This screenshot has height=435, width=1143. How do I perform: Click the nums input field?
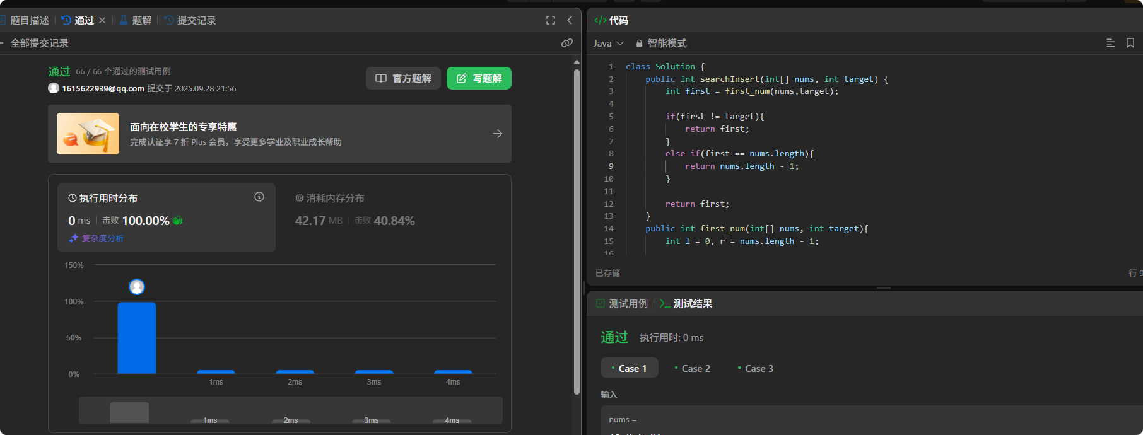pos(872,421)
